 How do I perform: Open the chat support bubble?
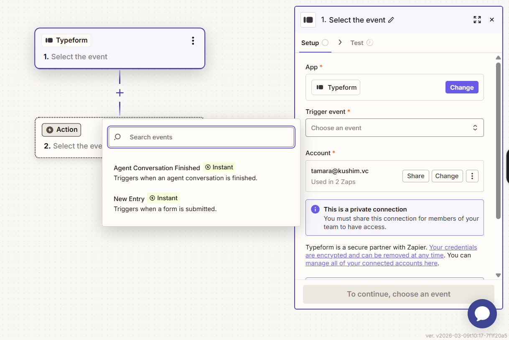482,313
